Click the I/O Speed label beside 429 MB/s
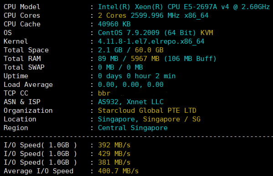This screenshot has width=273, height=176. [40, 154]
